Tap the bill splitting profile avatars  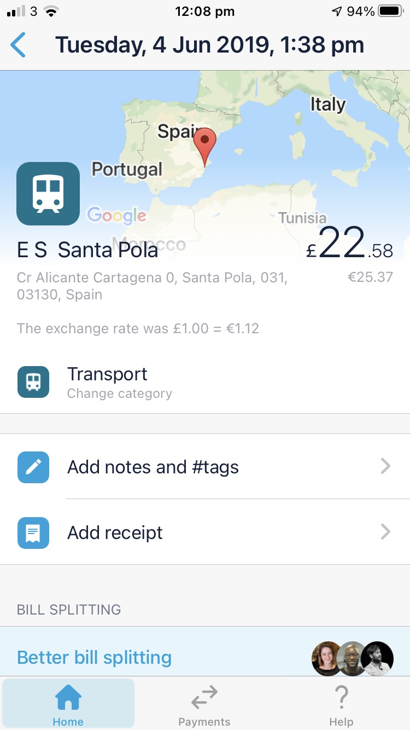click(x=352, y=658)
